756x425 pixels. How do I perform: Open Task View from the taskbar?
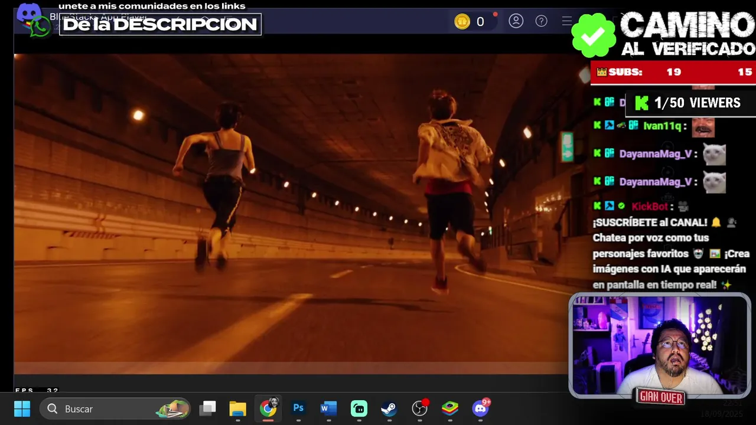pos(207,408)
